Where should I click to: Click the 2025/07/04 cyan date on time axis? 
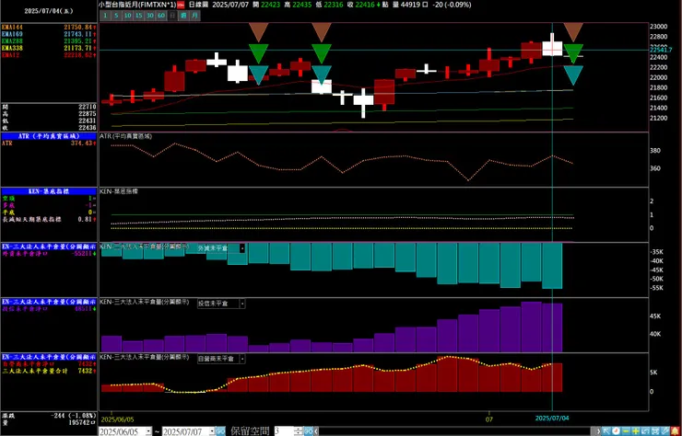(x=551, y=418)
